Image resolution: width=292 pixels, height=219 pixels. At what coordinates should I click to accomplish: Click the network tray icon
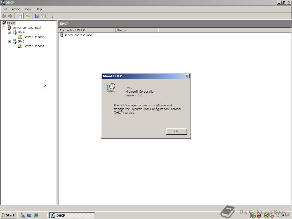click(267, 216)
